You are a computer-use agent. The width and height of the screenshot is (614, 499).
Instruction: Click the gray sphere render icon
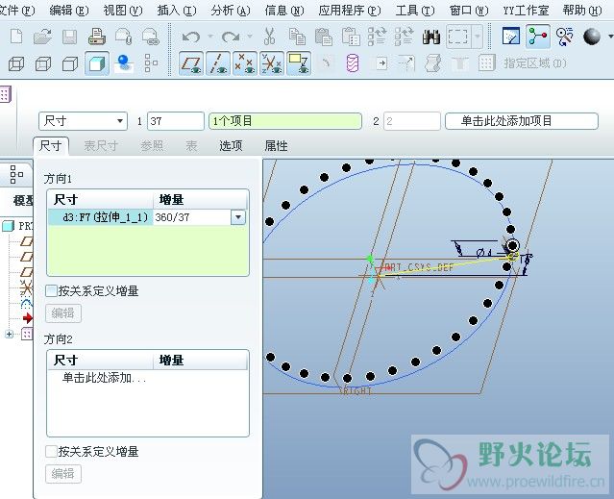click(x=592, y=37)
